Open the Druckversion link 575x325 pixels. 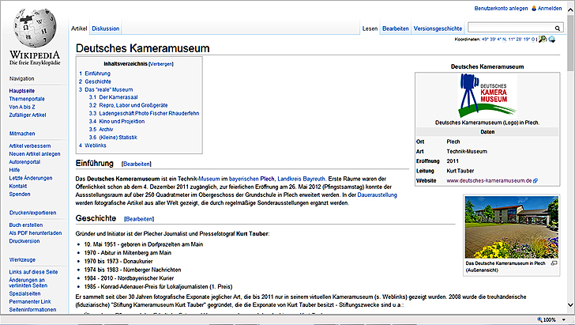24,241
